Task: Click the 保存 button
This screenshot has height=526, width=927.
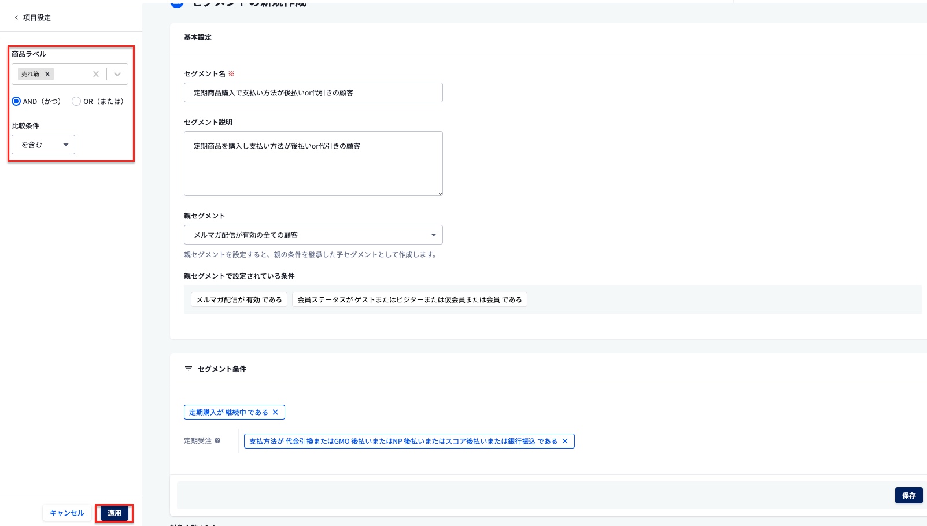Action: tap(908, 495)
